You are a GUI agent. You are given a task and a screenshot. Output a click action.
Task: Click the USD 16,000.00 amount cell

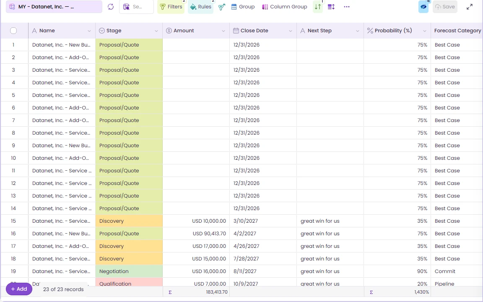[x=196, y=271]
